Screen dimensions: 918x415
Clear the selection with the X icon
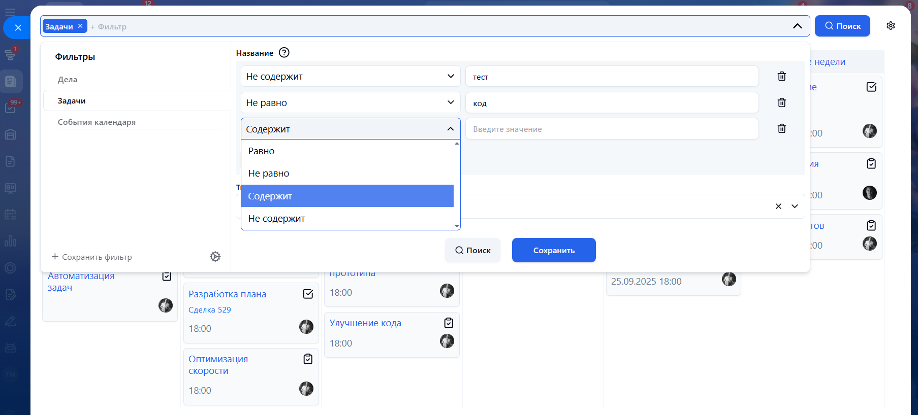pyautogui.click(x=778, y=206)
